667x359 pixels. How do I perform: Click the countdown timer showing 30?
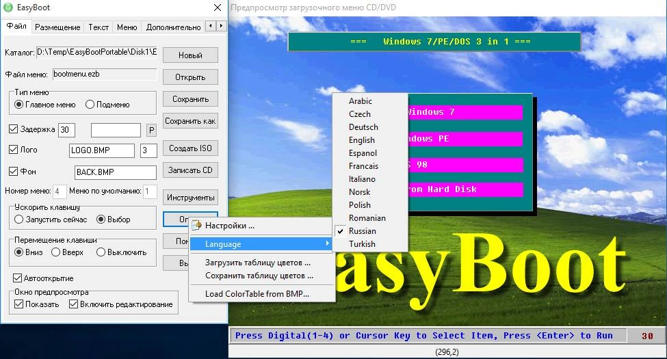647,336
